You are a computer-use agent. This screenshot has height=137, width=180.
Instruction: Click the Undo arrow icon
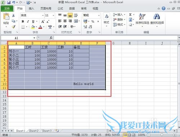tap(14, 3)
